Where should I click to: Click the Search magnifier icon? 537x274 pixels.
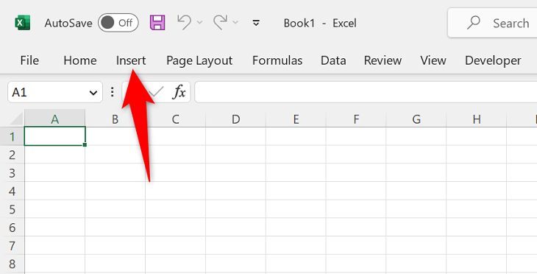(x=473, y=23)
